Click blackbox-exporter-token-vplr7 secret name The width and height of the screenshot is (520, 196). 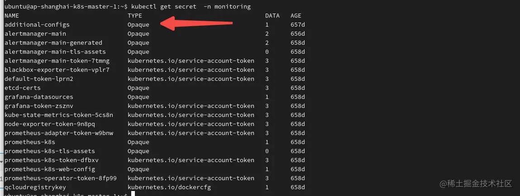57,70
